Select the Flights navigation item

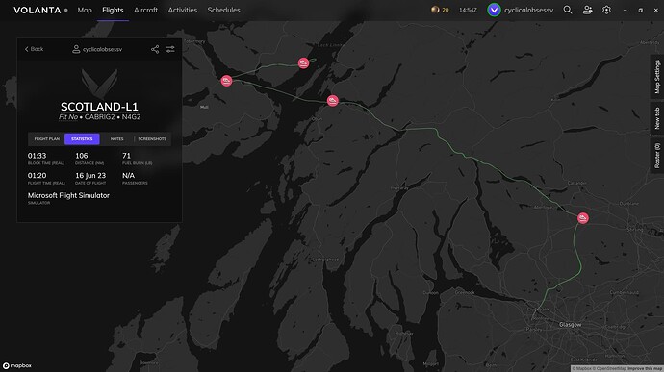tap(113, 11)
